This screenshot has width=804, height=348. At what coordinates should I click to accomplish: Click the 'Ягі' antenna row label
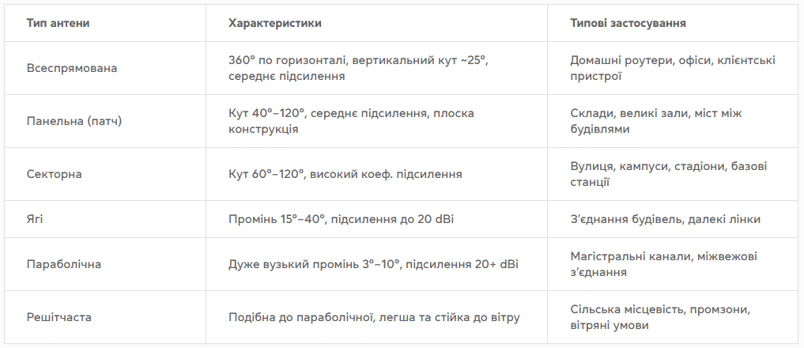click(x=35, y=219)
